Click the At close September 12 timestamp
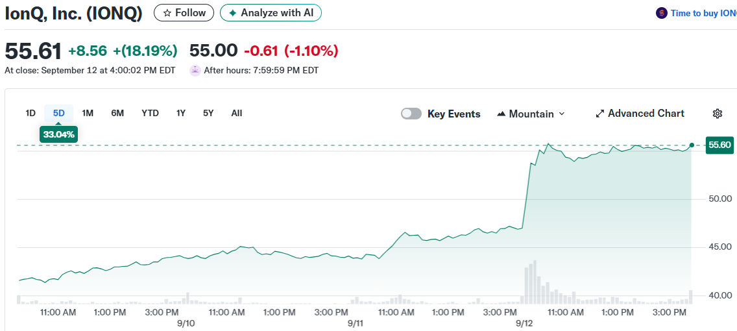 (x=90, y=71)
